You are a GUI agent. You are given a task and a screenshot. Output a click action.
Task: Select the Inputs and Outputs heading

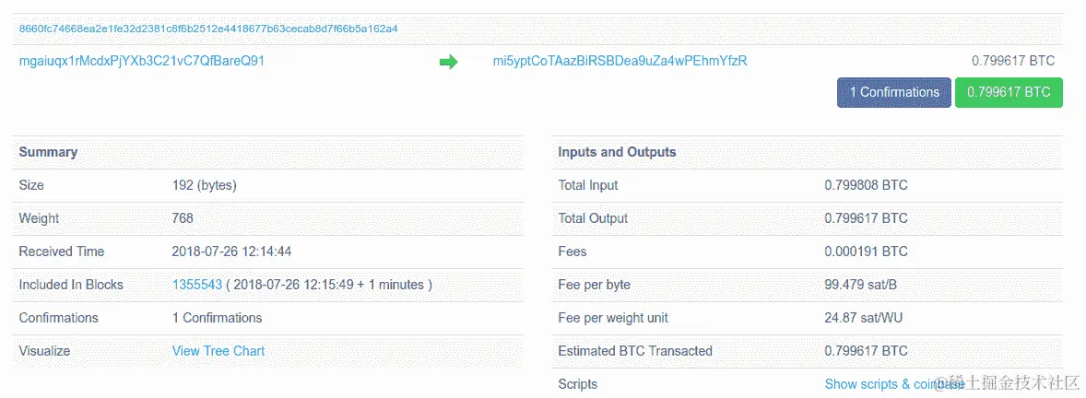click(617, 152)
